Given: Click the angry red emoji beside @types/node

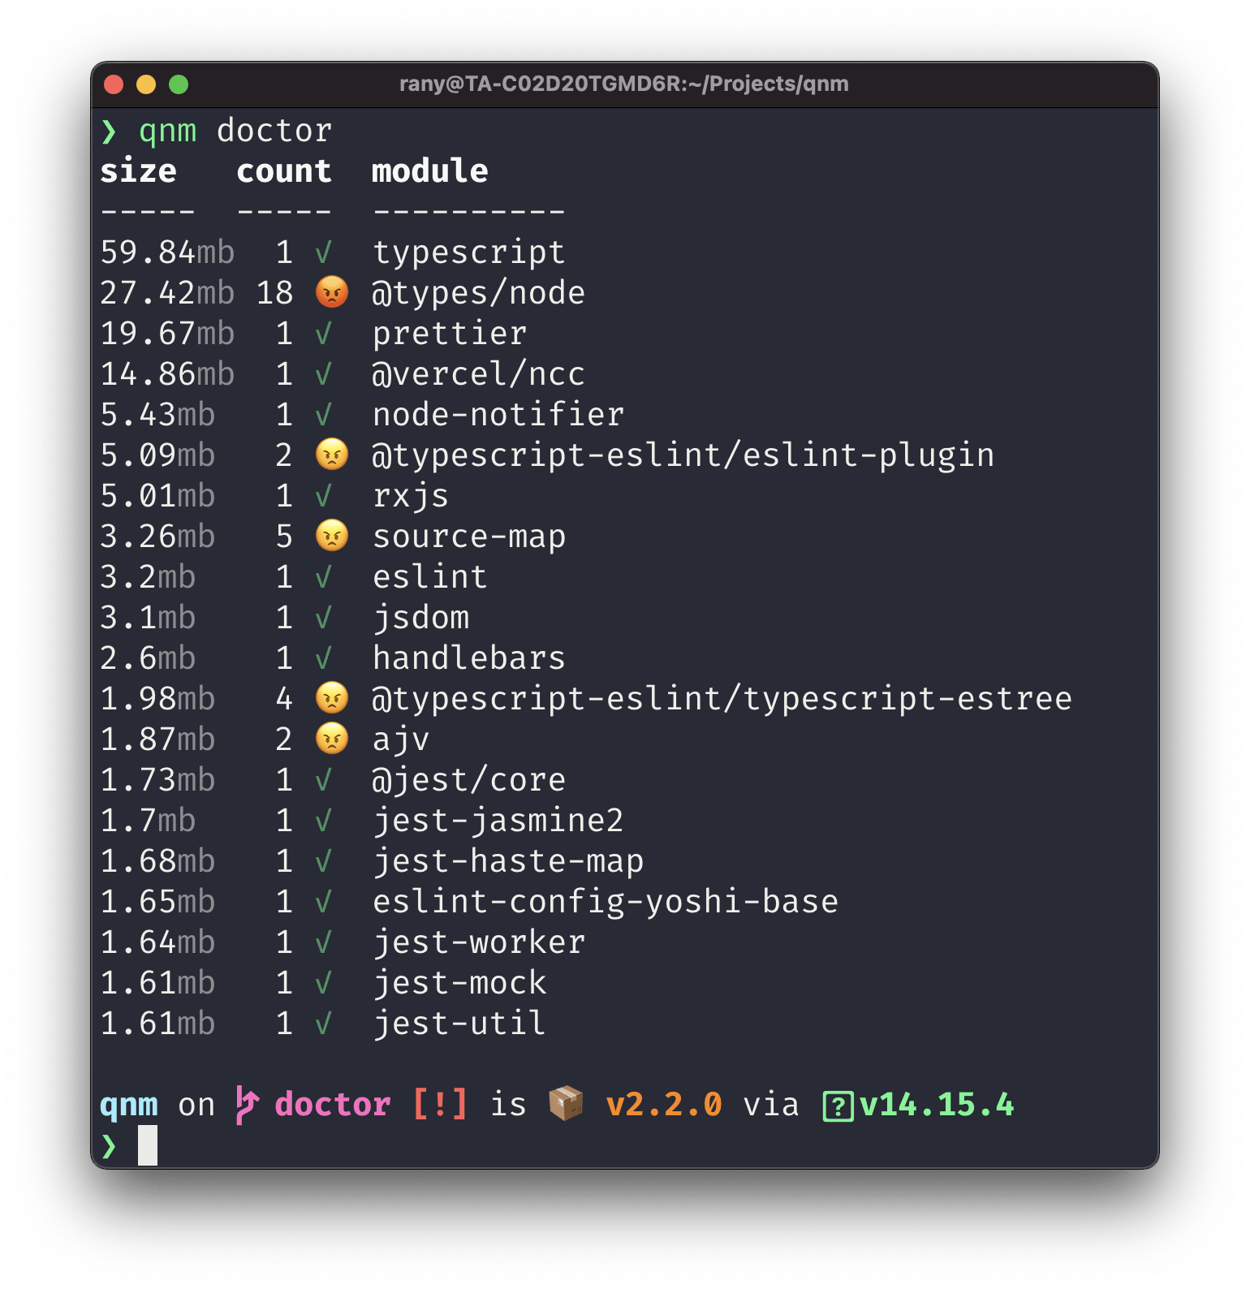Looking at the screenshot, I should 332,292.
